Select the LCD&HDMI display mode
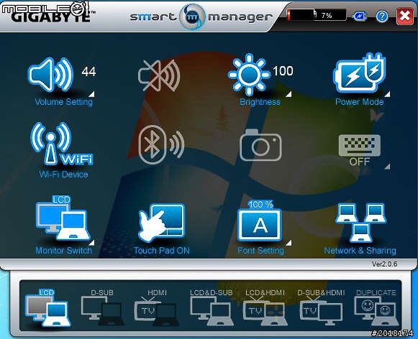418x339 pixels. coord(265,307)
